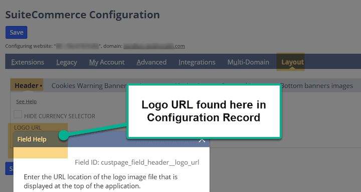This screenshot has width=361, height=192.
Task: Open the Legacy tab
Action: pyautogui.click(x=67, y=62)
